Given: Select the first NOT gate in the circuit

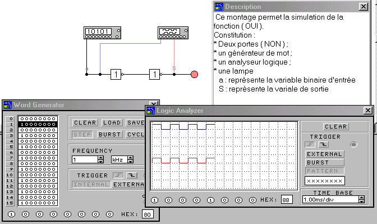Looking at the screenshot, I should click(117, 74).
